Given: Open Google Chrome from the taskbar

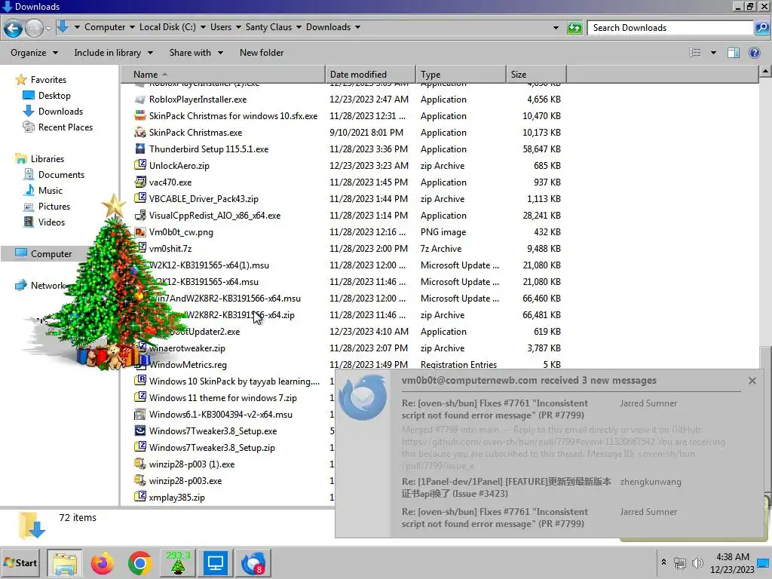Looking at the screenshot, I should (x=139, y=563).
